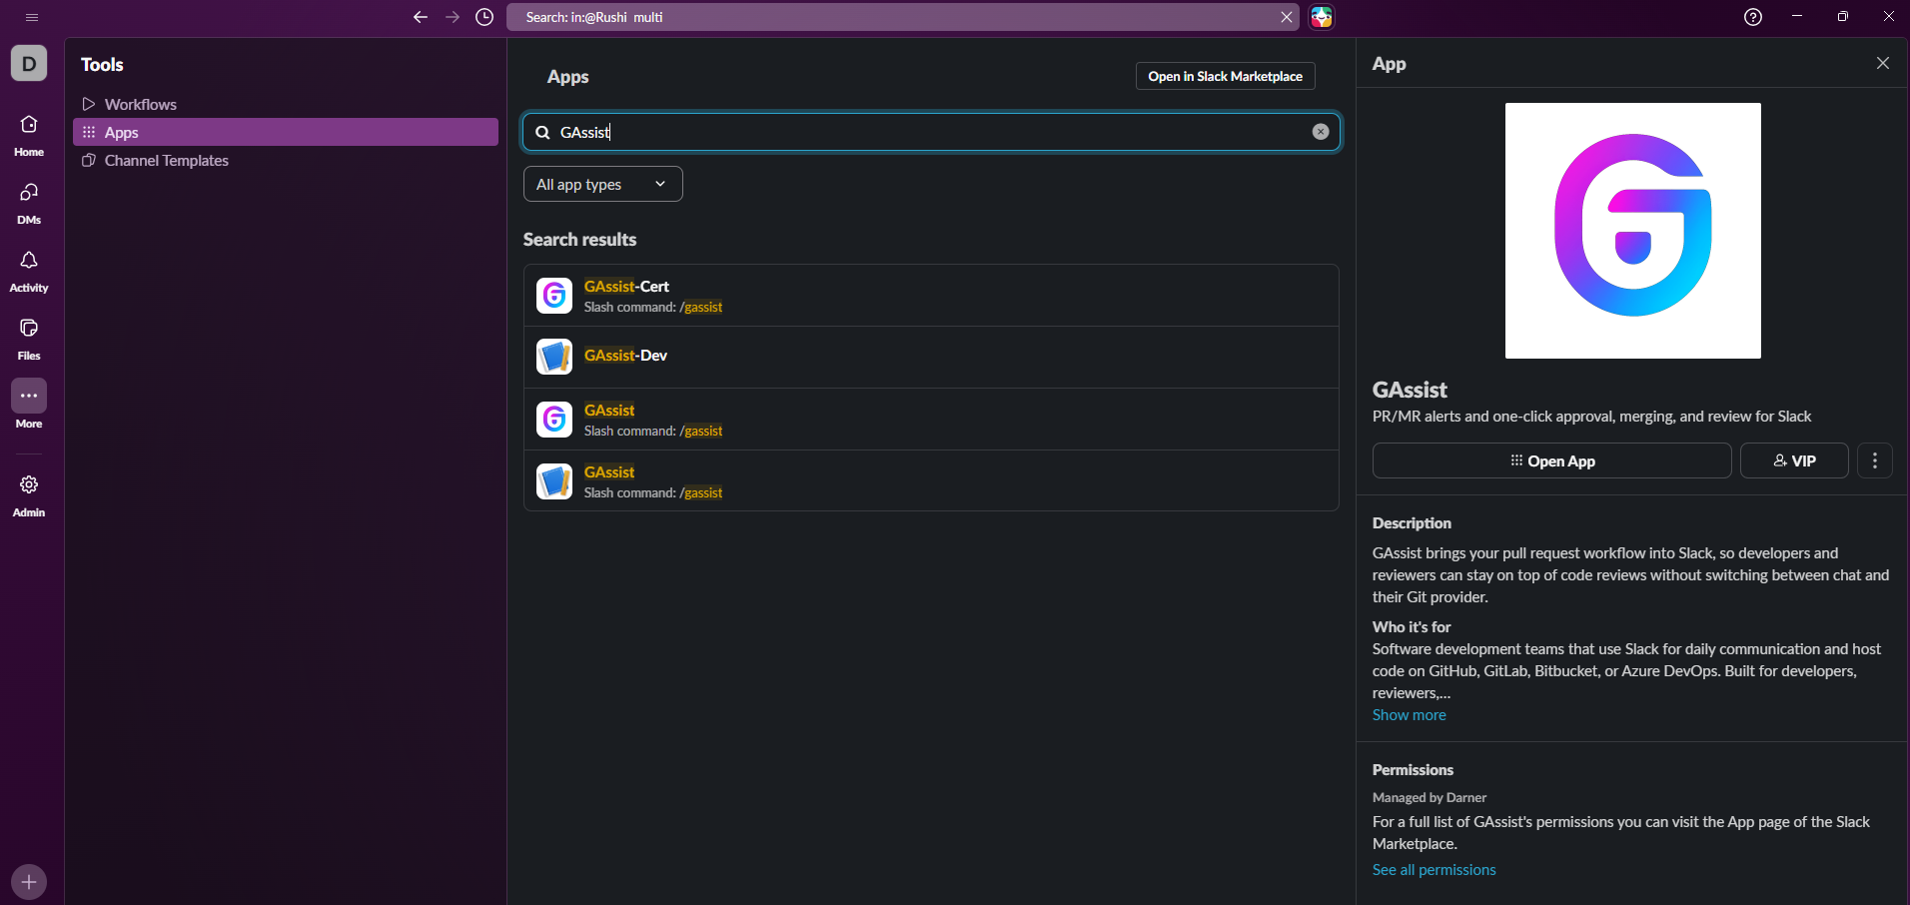This screenshot has width=1910, height=905.
Task: Open More in the sidebar
Action: 29,405
